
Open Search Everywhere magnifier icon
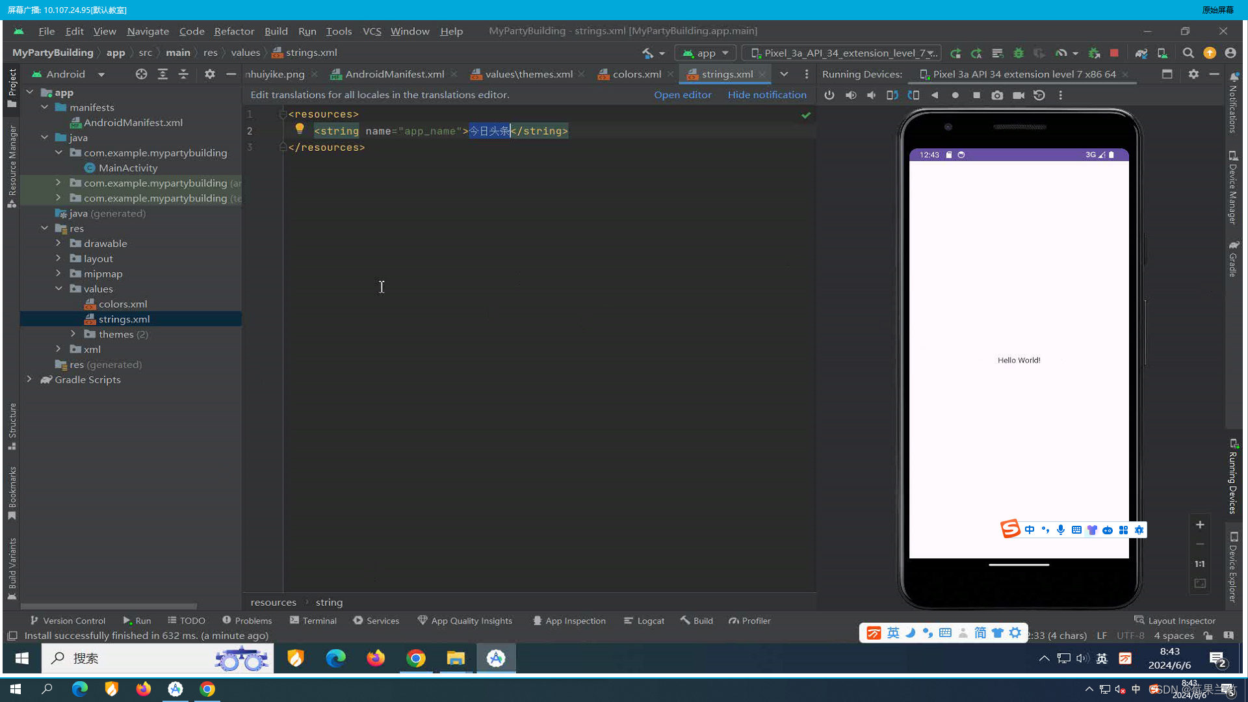click(1188, 53)
